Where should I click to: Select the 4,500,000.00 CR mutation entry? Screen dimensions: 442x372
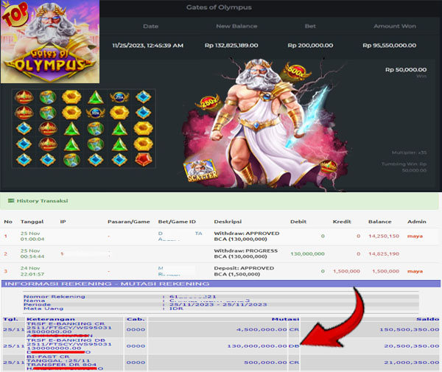point(267,329)
